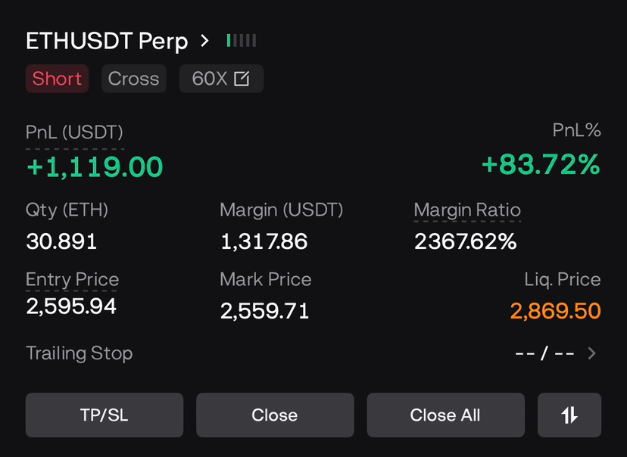Click the Margin Ratio underlined label

pyautogui.click(x=467, y=210)
